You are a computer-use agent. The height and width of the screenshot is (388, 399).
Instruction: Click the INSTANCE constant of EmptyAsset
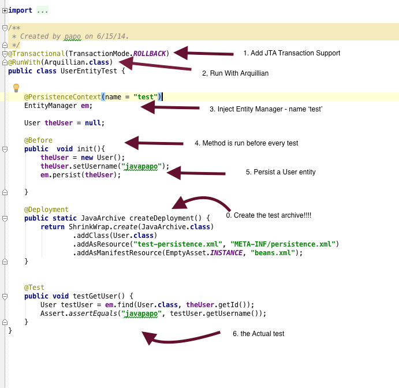(x=226, y=253)
